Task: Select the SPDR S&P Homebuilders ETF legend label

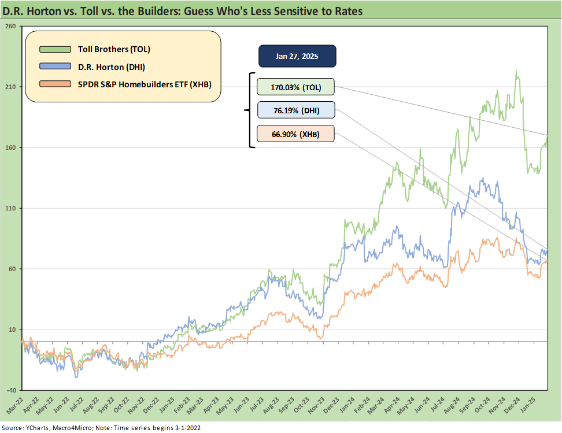Action: click(145, 84)
